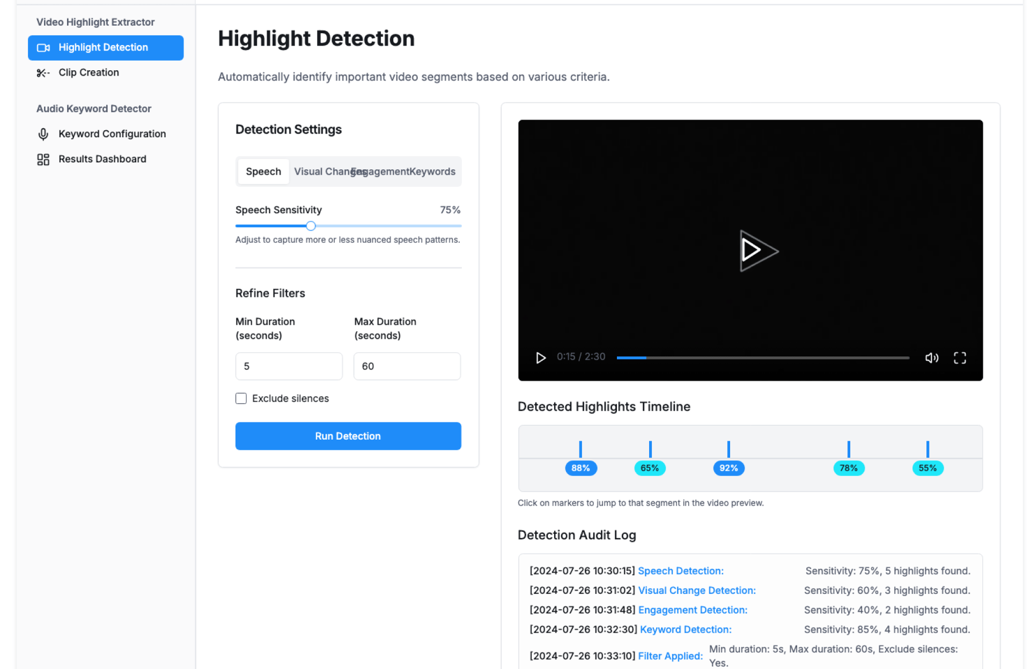Click the Min Duration input field
1030x669 pixels.
(289, 366)
